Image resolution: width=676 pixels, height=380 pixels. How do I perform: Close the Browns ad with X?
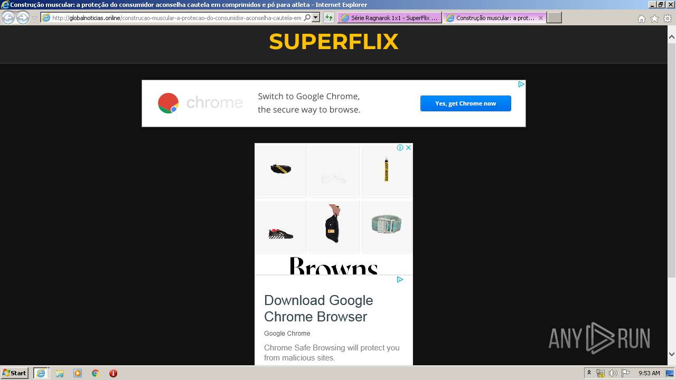click(408, 148)
